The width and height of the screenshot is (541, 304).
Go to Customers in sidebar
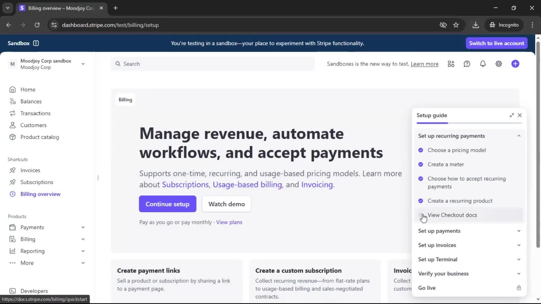(33, 125)
